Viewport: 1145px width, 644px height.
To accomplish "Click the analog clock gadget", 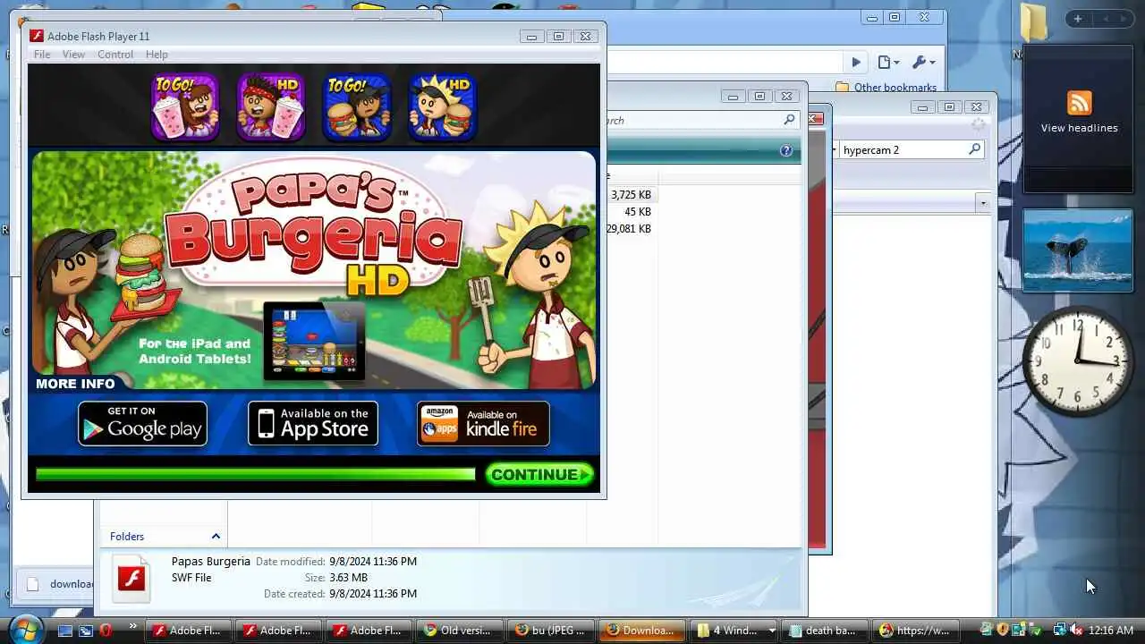I will click(1078, 360).
